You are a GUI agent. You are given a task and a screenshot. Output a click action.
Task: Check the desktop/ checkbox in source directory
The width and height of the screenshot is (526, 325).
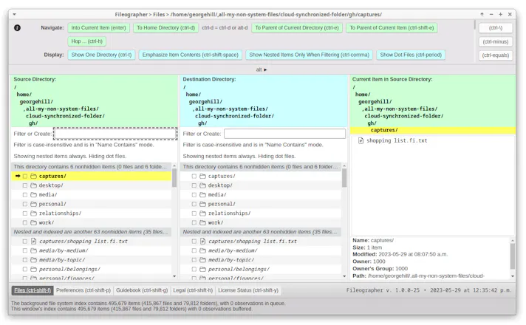click(25, 185)
